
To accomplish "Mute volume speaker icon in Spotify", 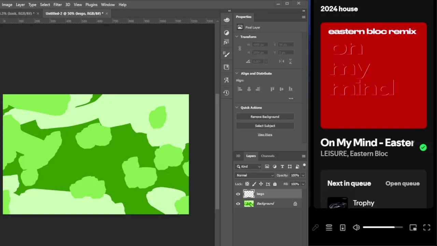I will 356,228.
